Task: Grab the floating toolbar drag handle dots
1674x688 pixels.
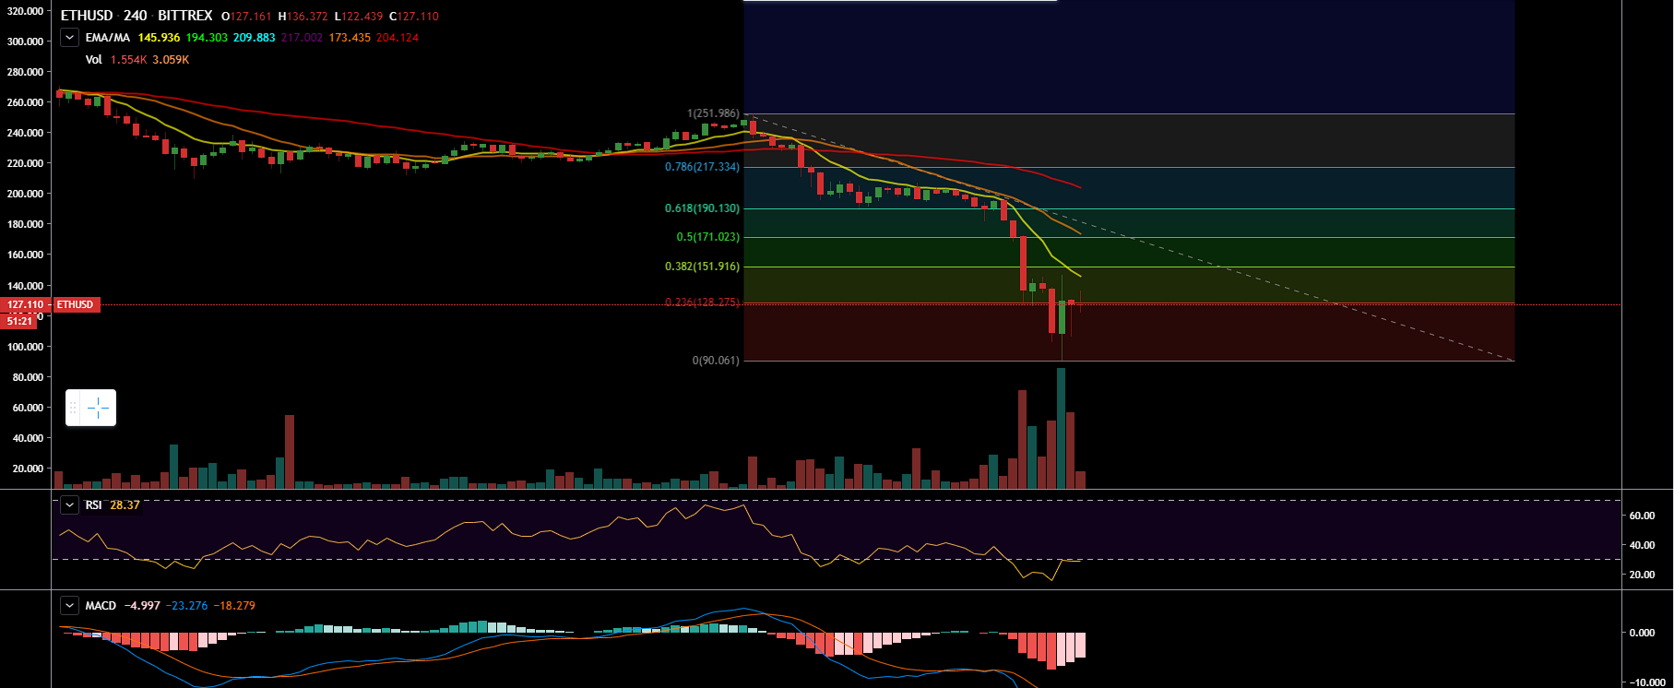Action: pos(73,408)
